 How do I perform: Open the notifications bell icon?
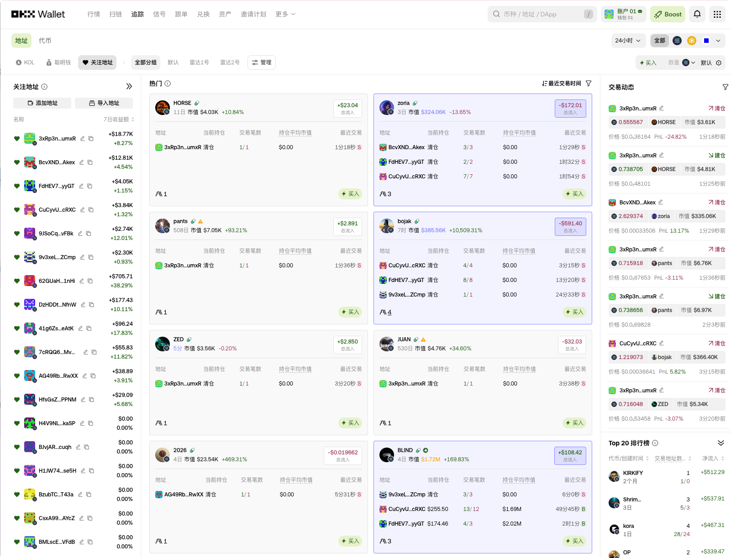point(697,14)
